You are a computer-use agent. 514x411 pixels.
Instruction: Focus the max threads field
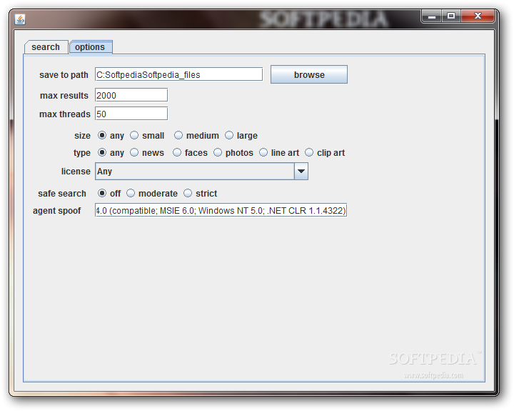131,114
